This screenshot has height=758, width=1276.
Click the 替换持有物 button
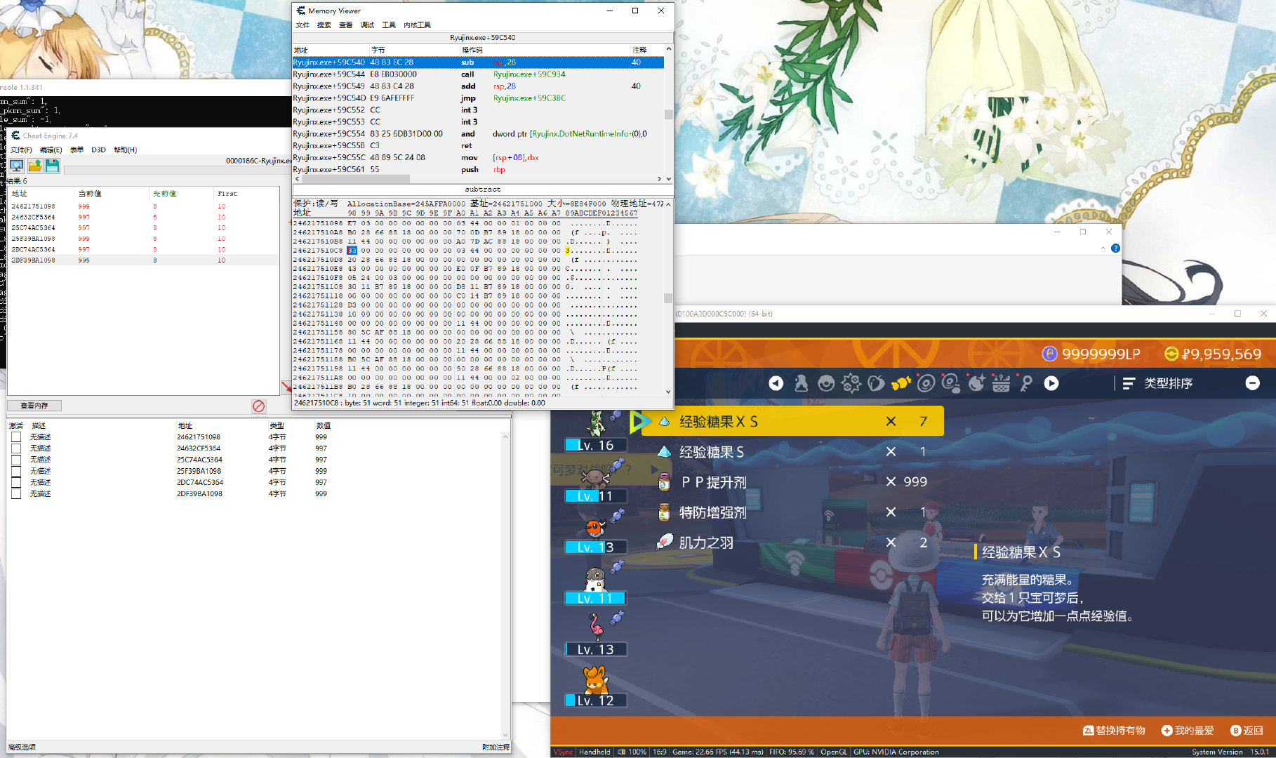pos(1115,731)
